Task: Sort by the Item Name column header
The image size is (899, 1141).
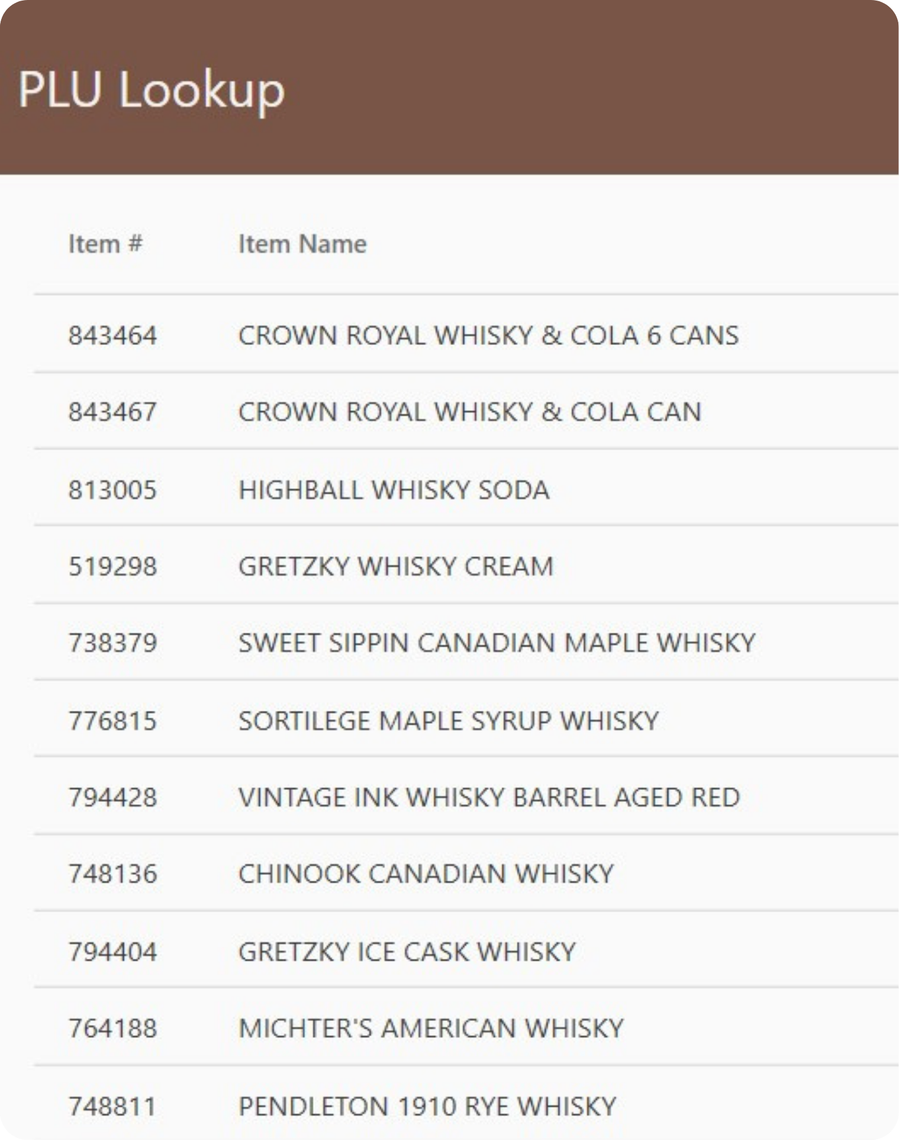Action: point(302,244)
